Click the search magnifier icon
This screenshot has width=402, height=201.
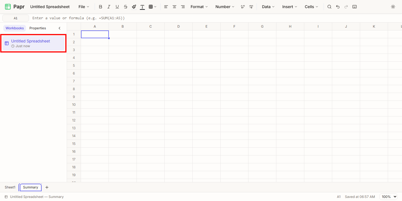[329, 7]
